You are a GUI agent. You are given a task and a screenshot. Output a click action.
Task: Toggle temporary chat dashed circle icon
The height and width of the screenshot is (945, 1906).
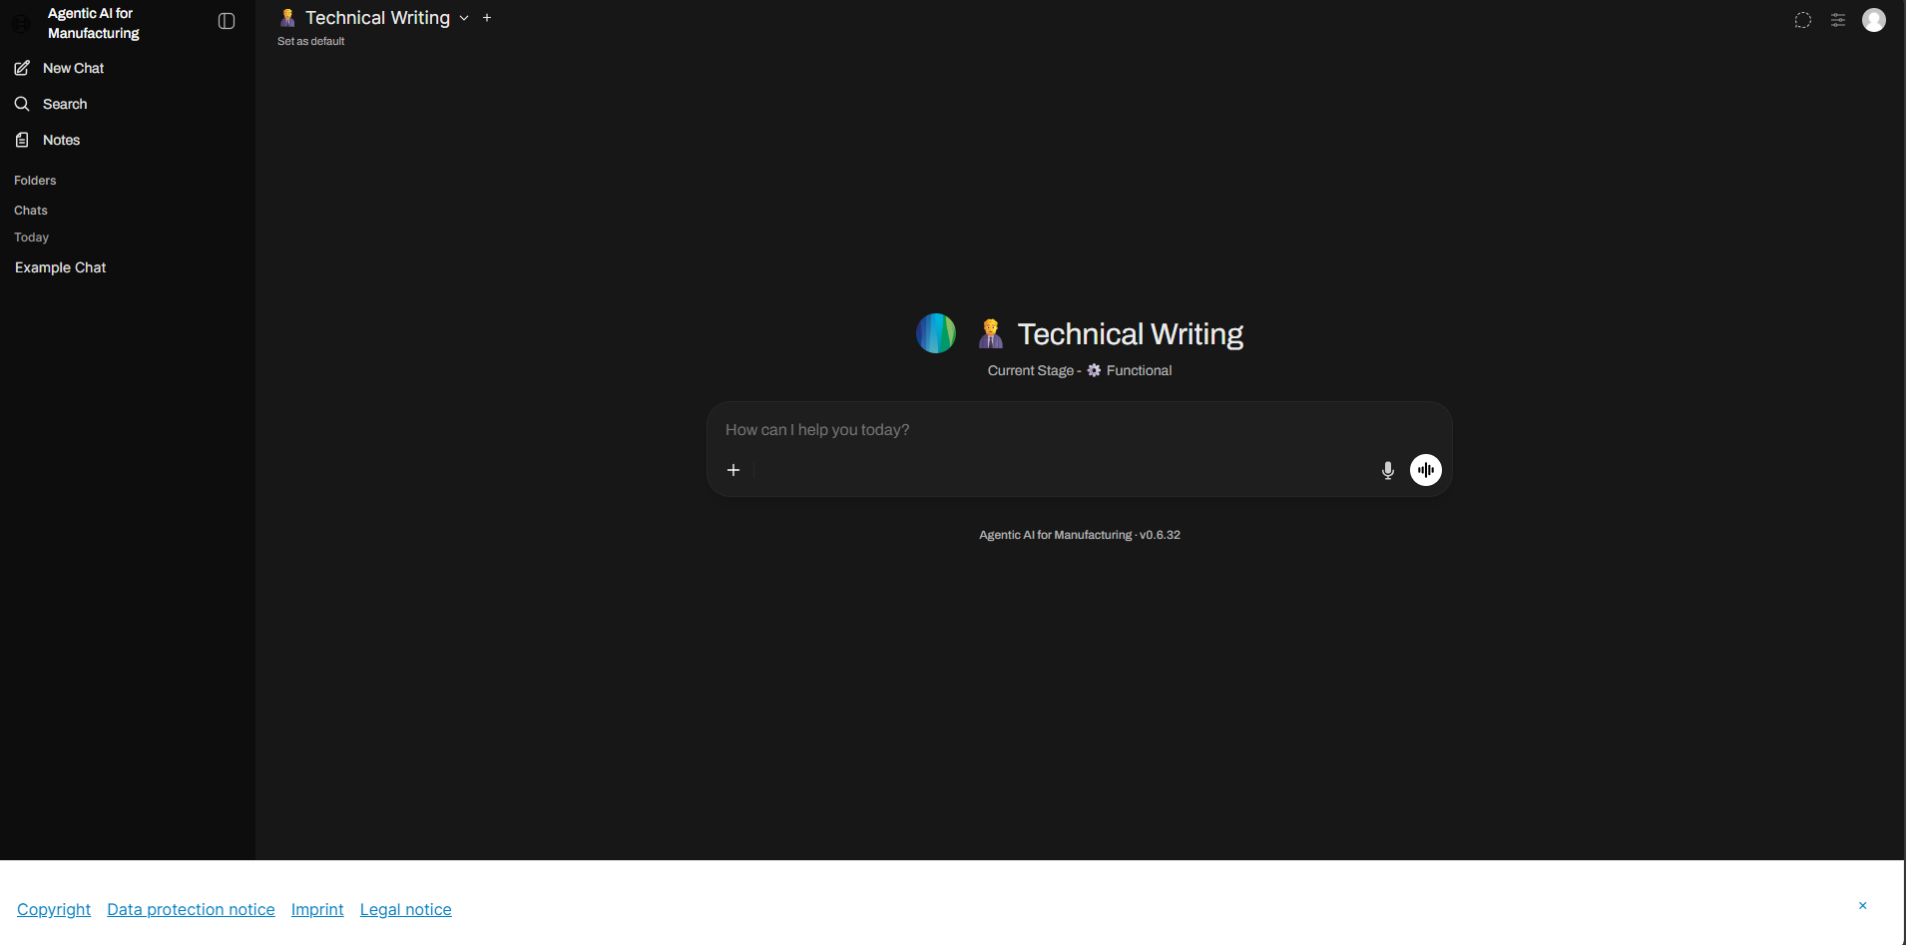tap(1802, 20)
